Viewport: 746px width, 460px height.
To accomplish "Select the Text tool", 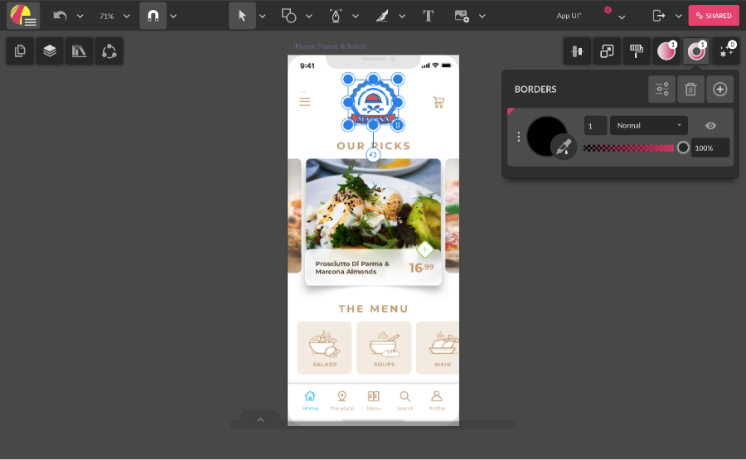I will pyautogui.click(x=428, y=16).
